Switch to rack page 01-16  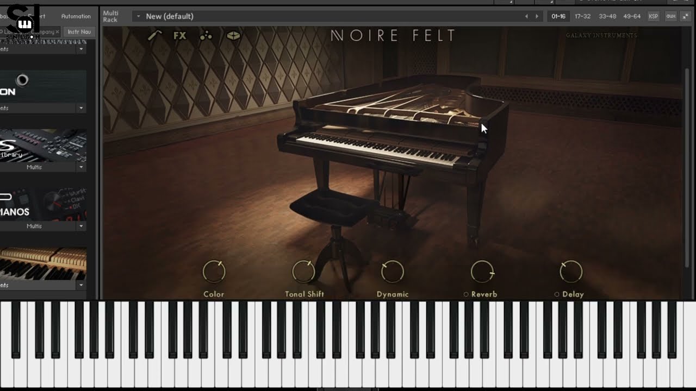(558, 16)
